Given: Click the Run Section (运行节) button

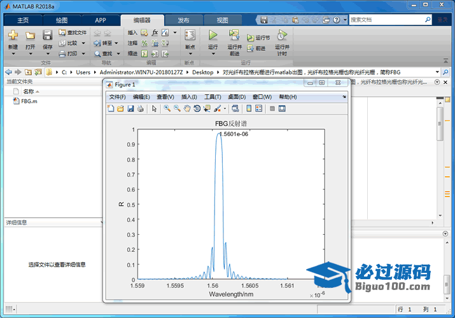Looking at the screenshot, I should 259,38.
